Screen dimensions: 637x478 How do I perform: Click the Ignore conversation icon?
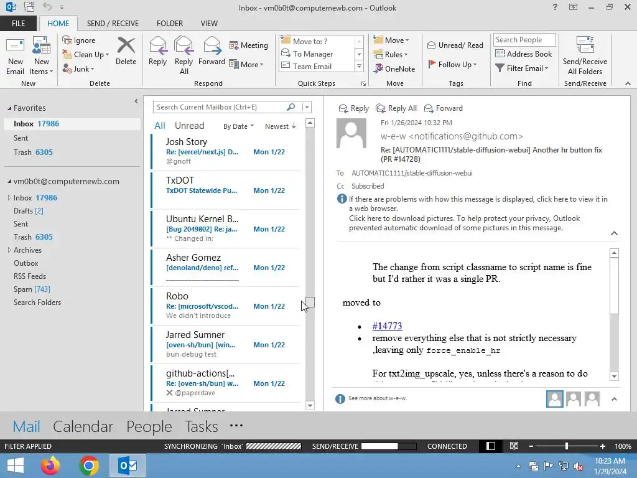[x=67, y=40]
